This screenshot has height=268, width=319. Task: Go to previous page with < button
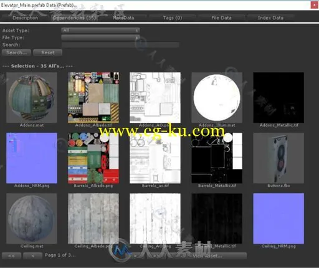coord(33,256)
